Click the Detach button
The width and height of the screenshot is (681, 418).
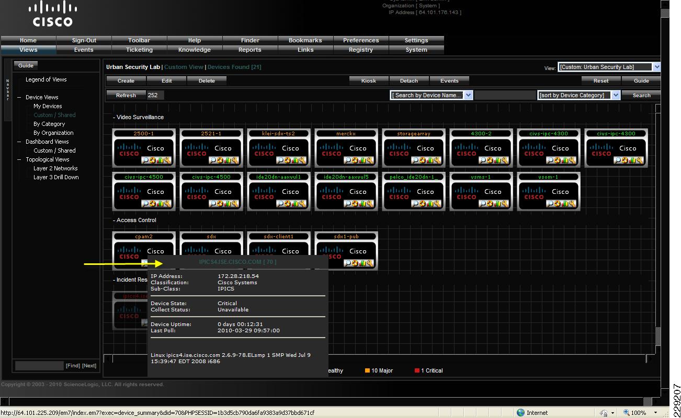point(409,80)
